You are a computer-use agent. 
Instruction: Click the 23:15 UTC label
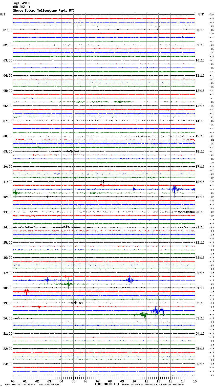[200, 258]
